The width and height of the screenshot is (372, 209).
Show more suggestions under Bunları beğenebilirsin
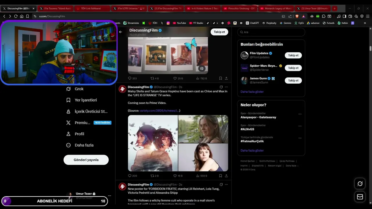[x=252, y=92]
